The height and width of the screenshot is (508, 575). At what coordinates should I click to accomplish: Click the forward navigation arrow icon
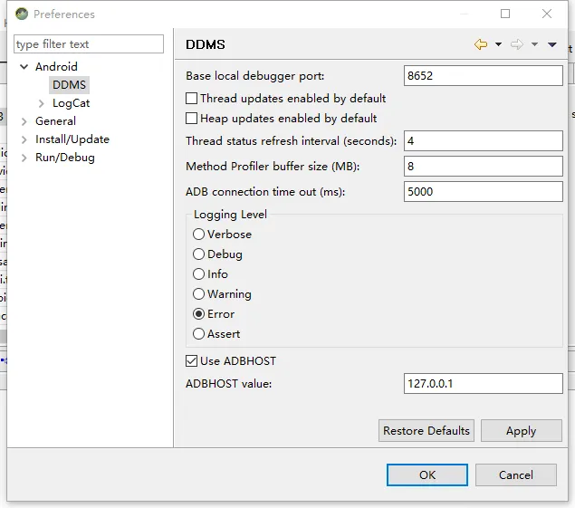click(517, 44)
